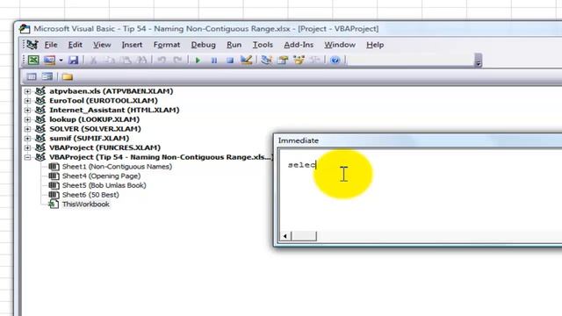Click the Break pause icon
This screenshot has width=562, height=316.
pos(214,61)
